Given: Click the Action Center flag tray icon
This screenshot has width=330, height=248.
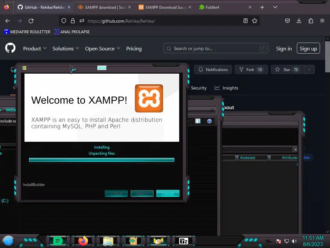Looking at the screenshot, I should click(x=279, y=241).
